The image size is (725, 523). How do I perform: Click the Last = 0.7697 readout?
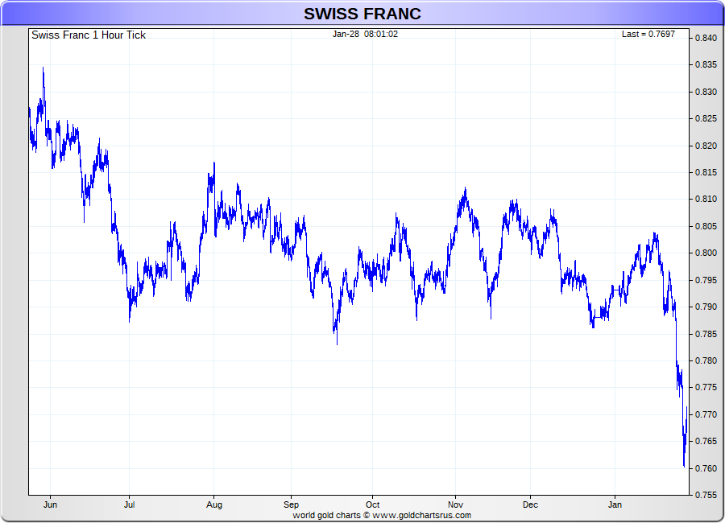tap(648, 35)
